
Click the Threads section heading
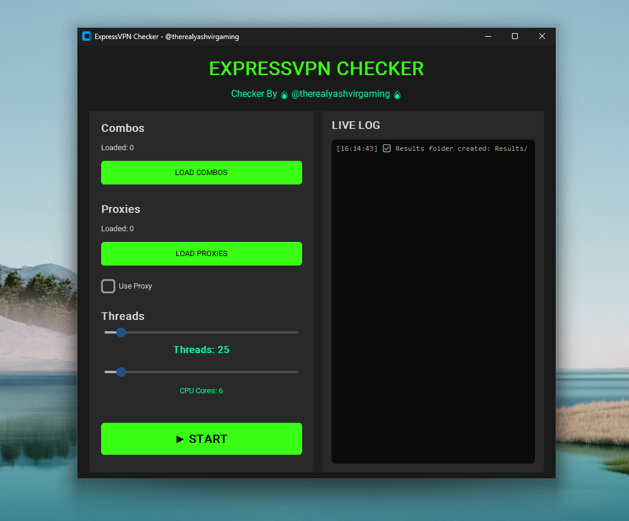pos(123,316)
